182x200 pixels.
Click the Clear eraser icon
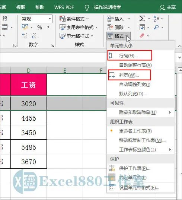pyautogui.click(x=142, y=35)
